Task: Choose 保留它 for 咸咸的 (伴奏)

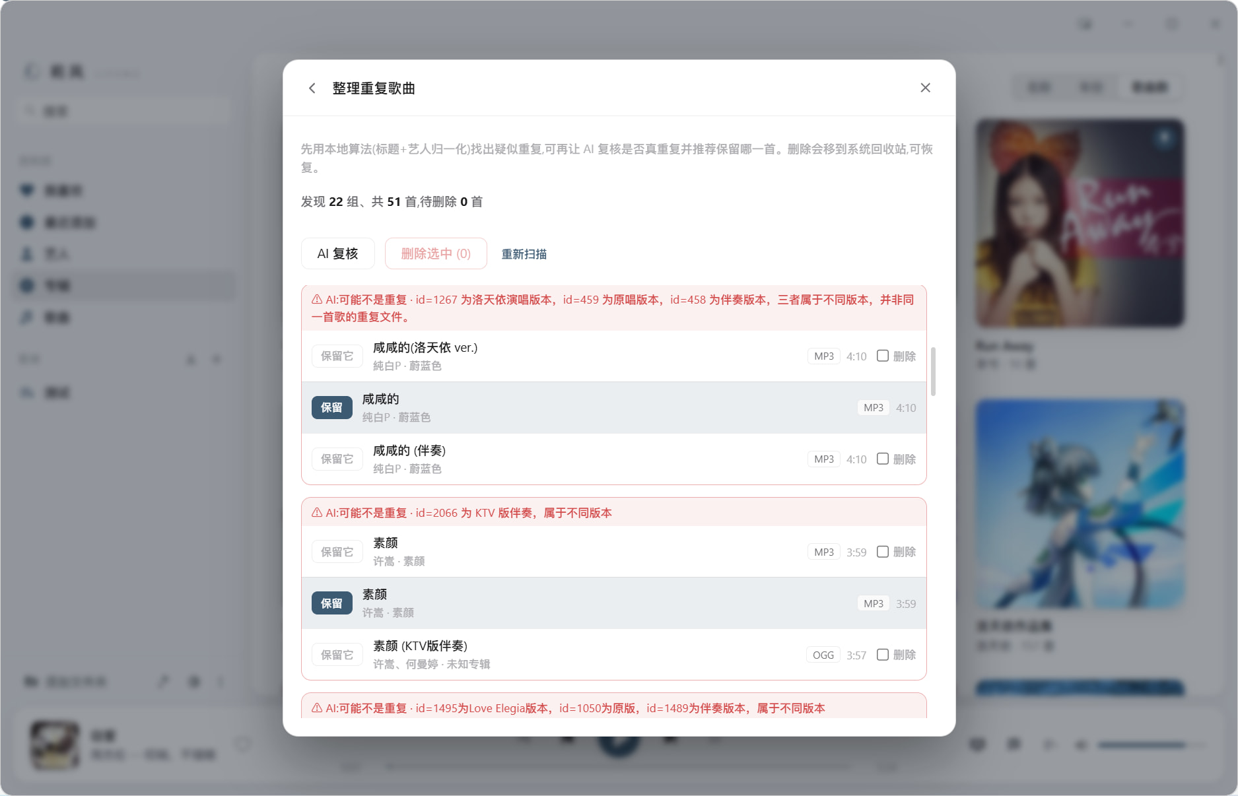Action: (x=337, y=459)
